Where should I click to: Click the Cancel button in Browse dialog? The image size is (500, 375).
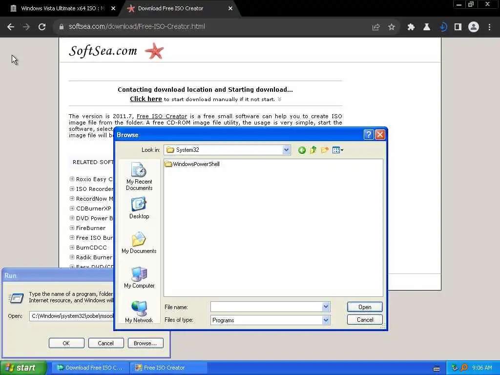(x=365, y=319)
